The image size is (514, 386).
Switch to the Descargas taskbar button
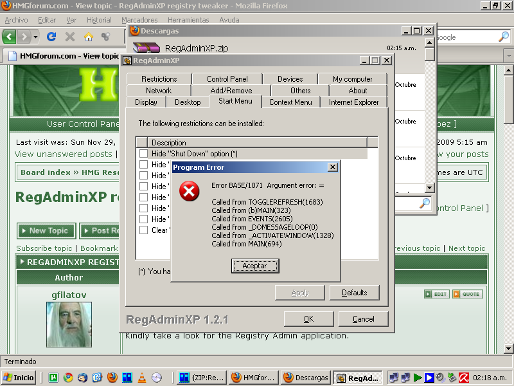(305, 378)
